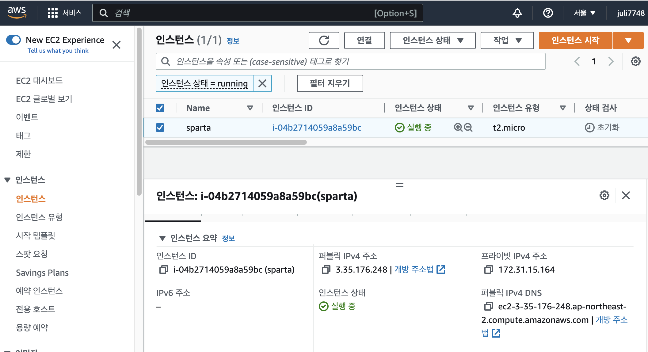Select 인스턴스 유형 in sidebar
Image resolution: width=648 pixels, height=352 pixels.
click(x=39, y=217)
